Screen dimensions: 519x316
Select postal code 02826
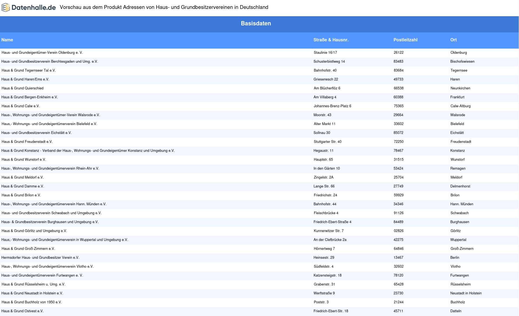(399, 231)
